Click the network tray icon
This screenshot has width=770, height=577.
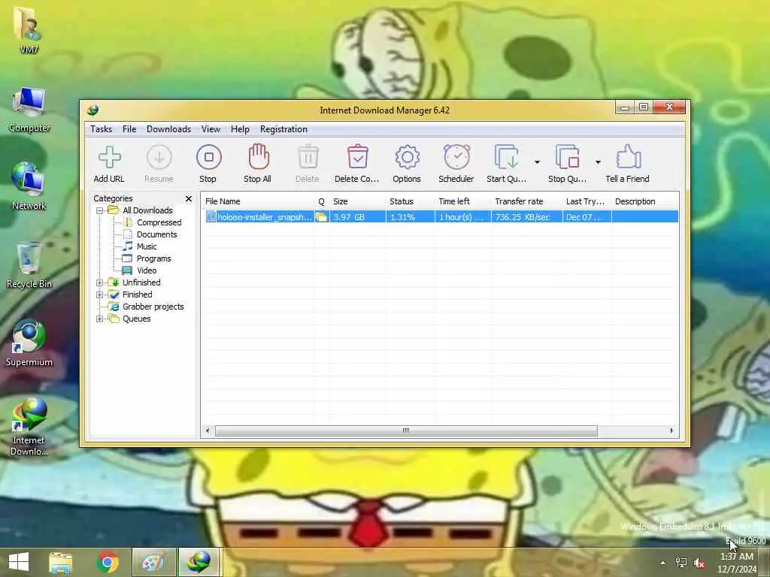[681, 563]
